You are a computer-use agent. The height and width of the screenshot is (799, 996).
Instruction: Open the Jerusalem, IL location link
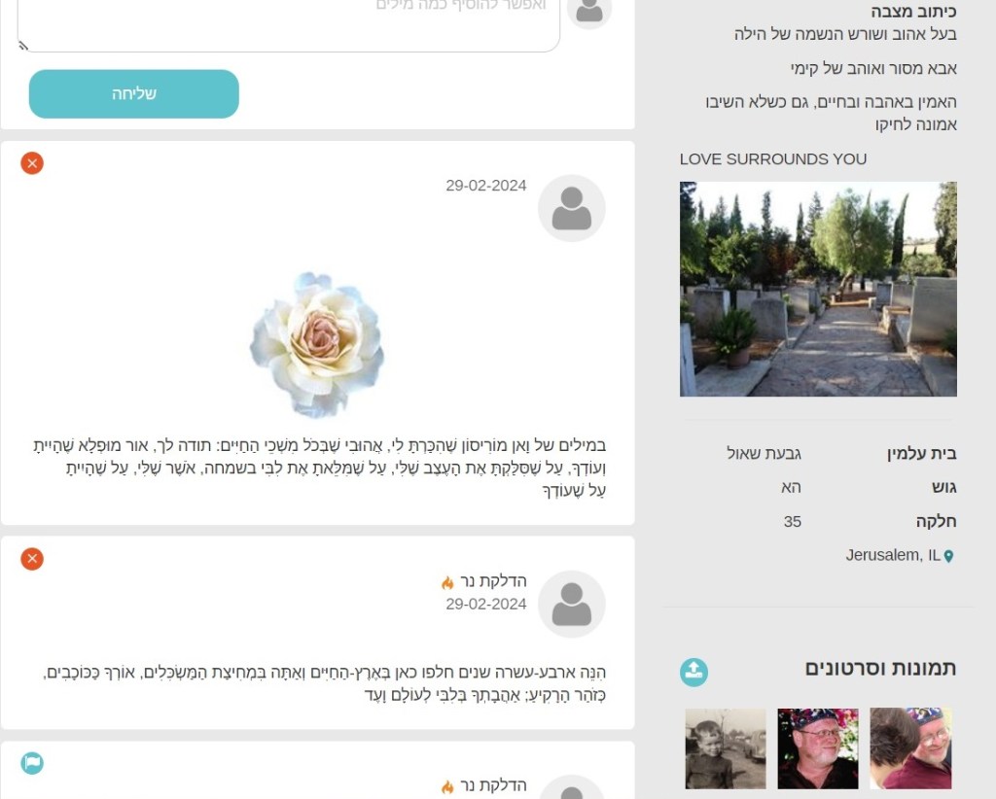(893, 555)
